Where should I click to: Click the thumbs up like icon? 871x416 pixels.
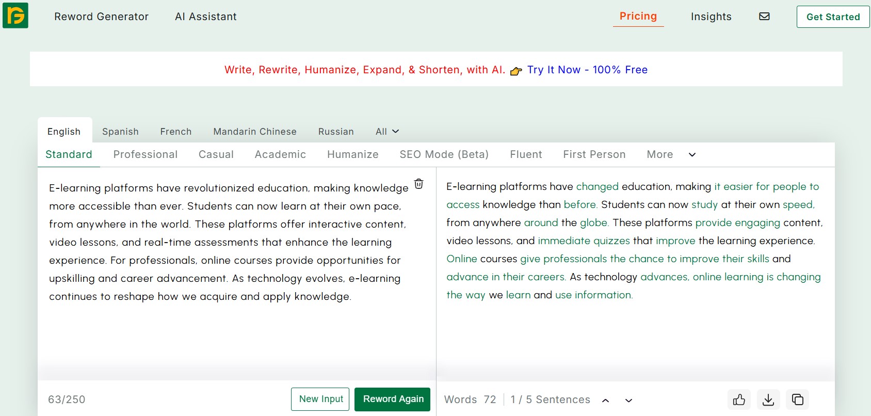739,399
